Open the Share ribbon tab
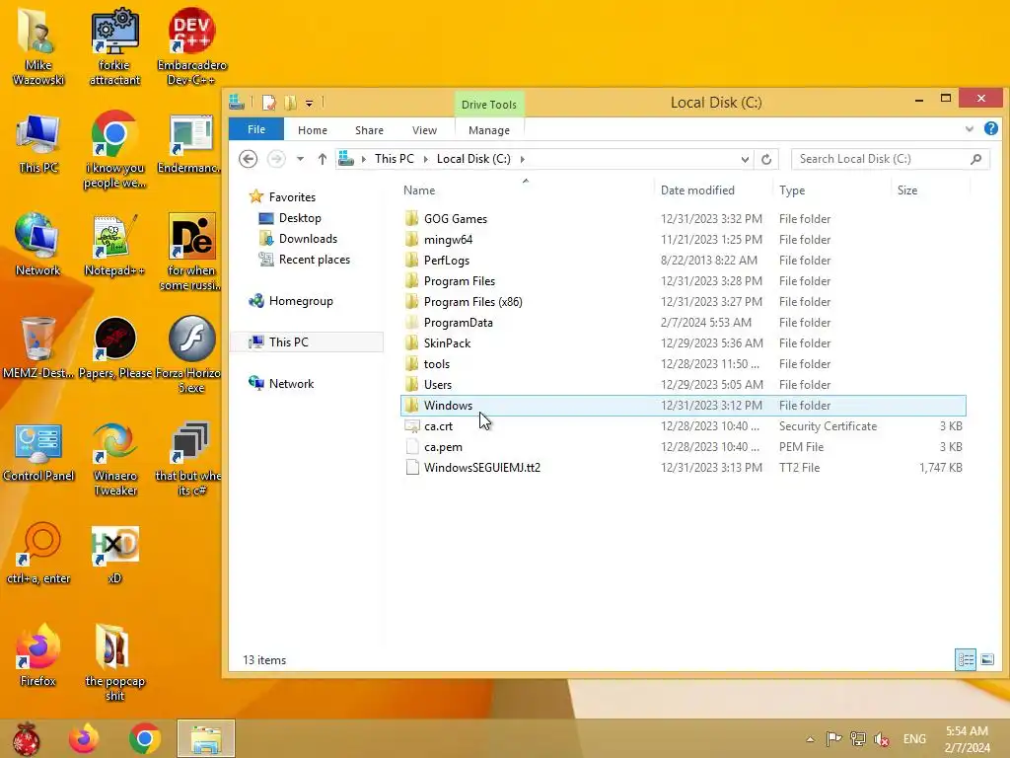This screenshot has width=1010, height=758. [369, 130]
